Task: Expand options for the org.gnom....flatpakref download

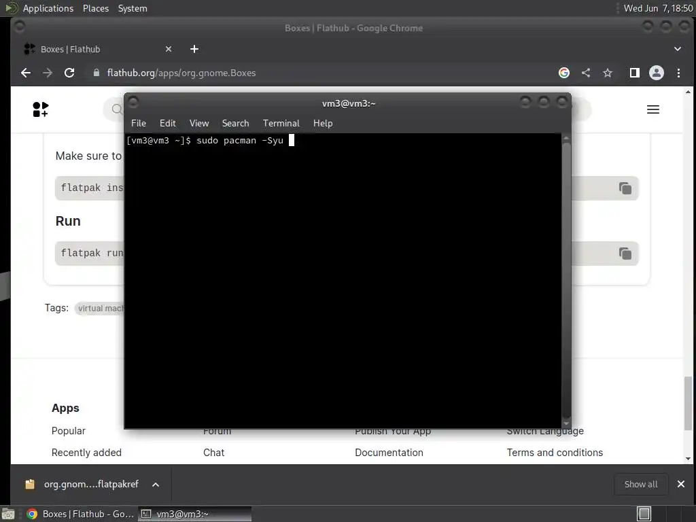Action: [156, 484]
